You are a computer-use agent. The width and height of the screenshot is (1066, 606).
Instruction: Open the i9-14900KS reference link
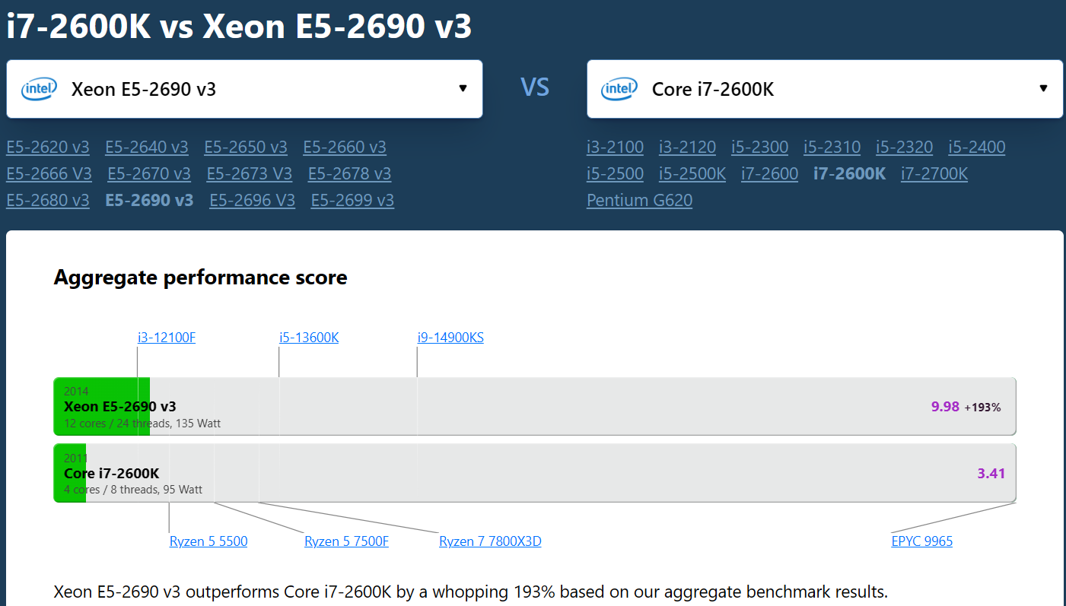(450, 338)
